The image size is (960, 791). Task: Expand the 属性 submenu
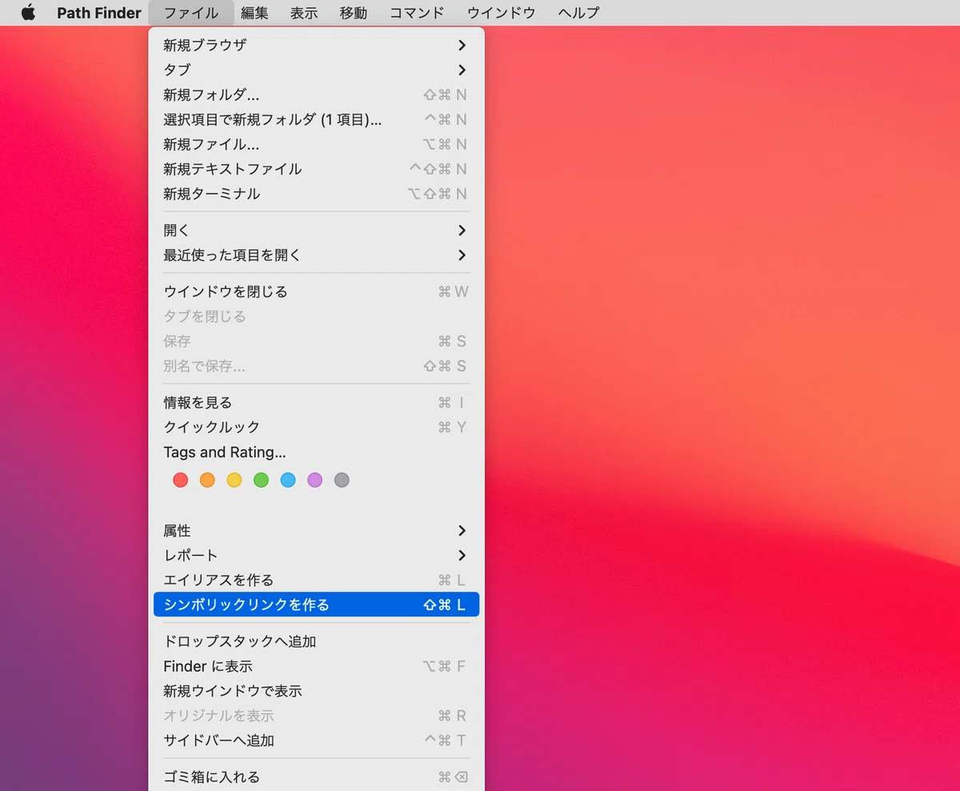click(x=316, y=531)
